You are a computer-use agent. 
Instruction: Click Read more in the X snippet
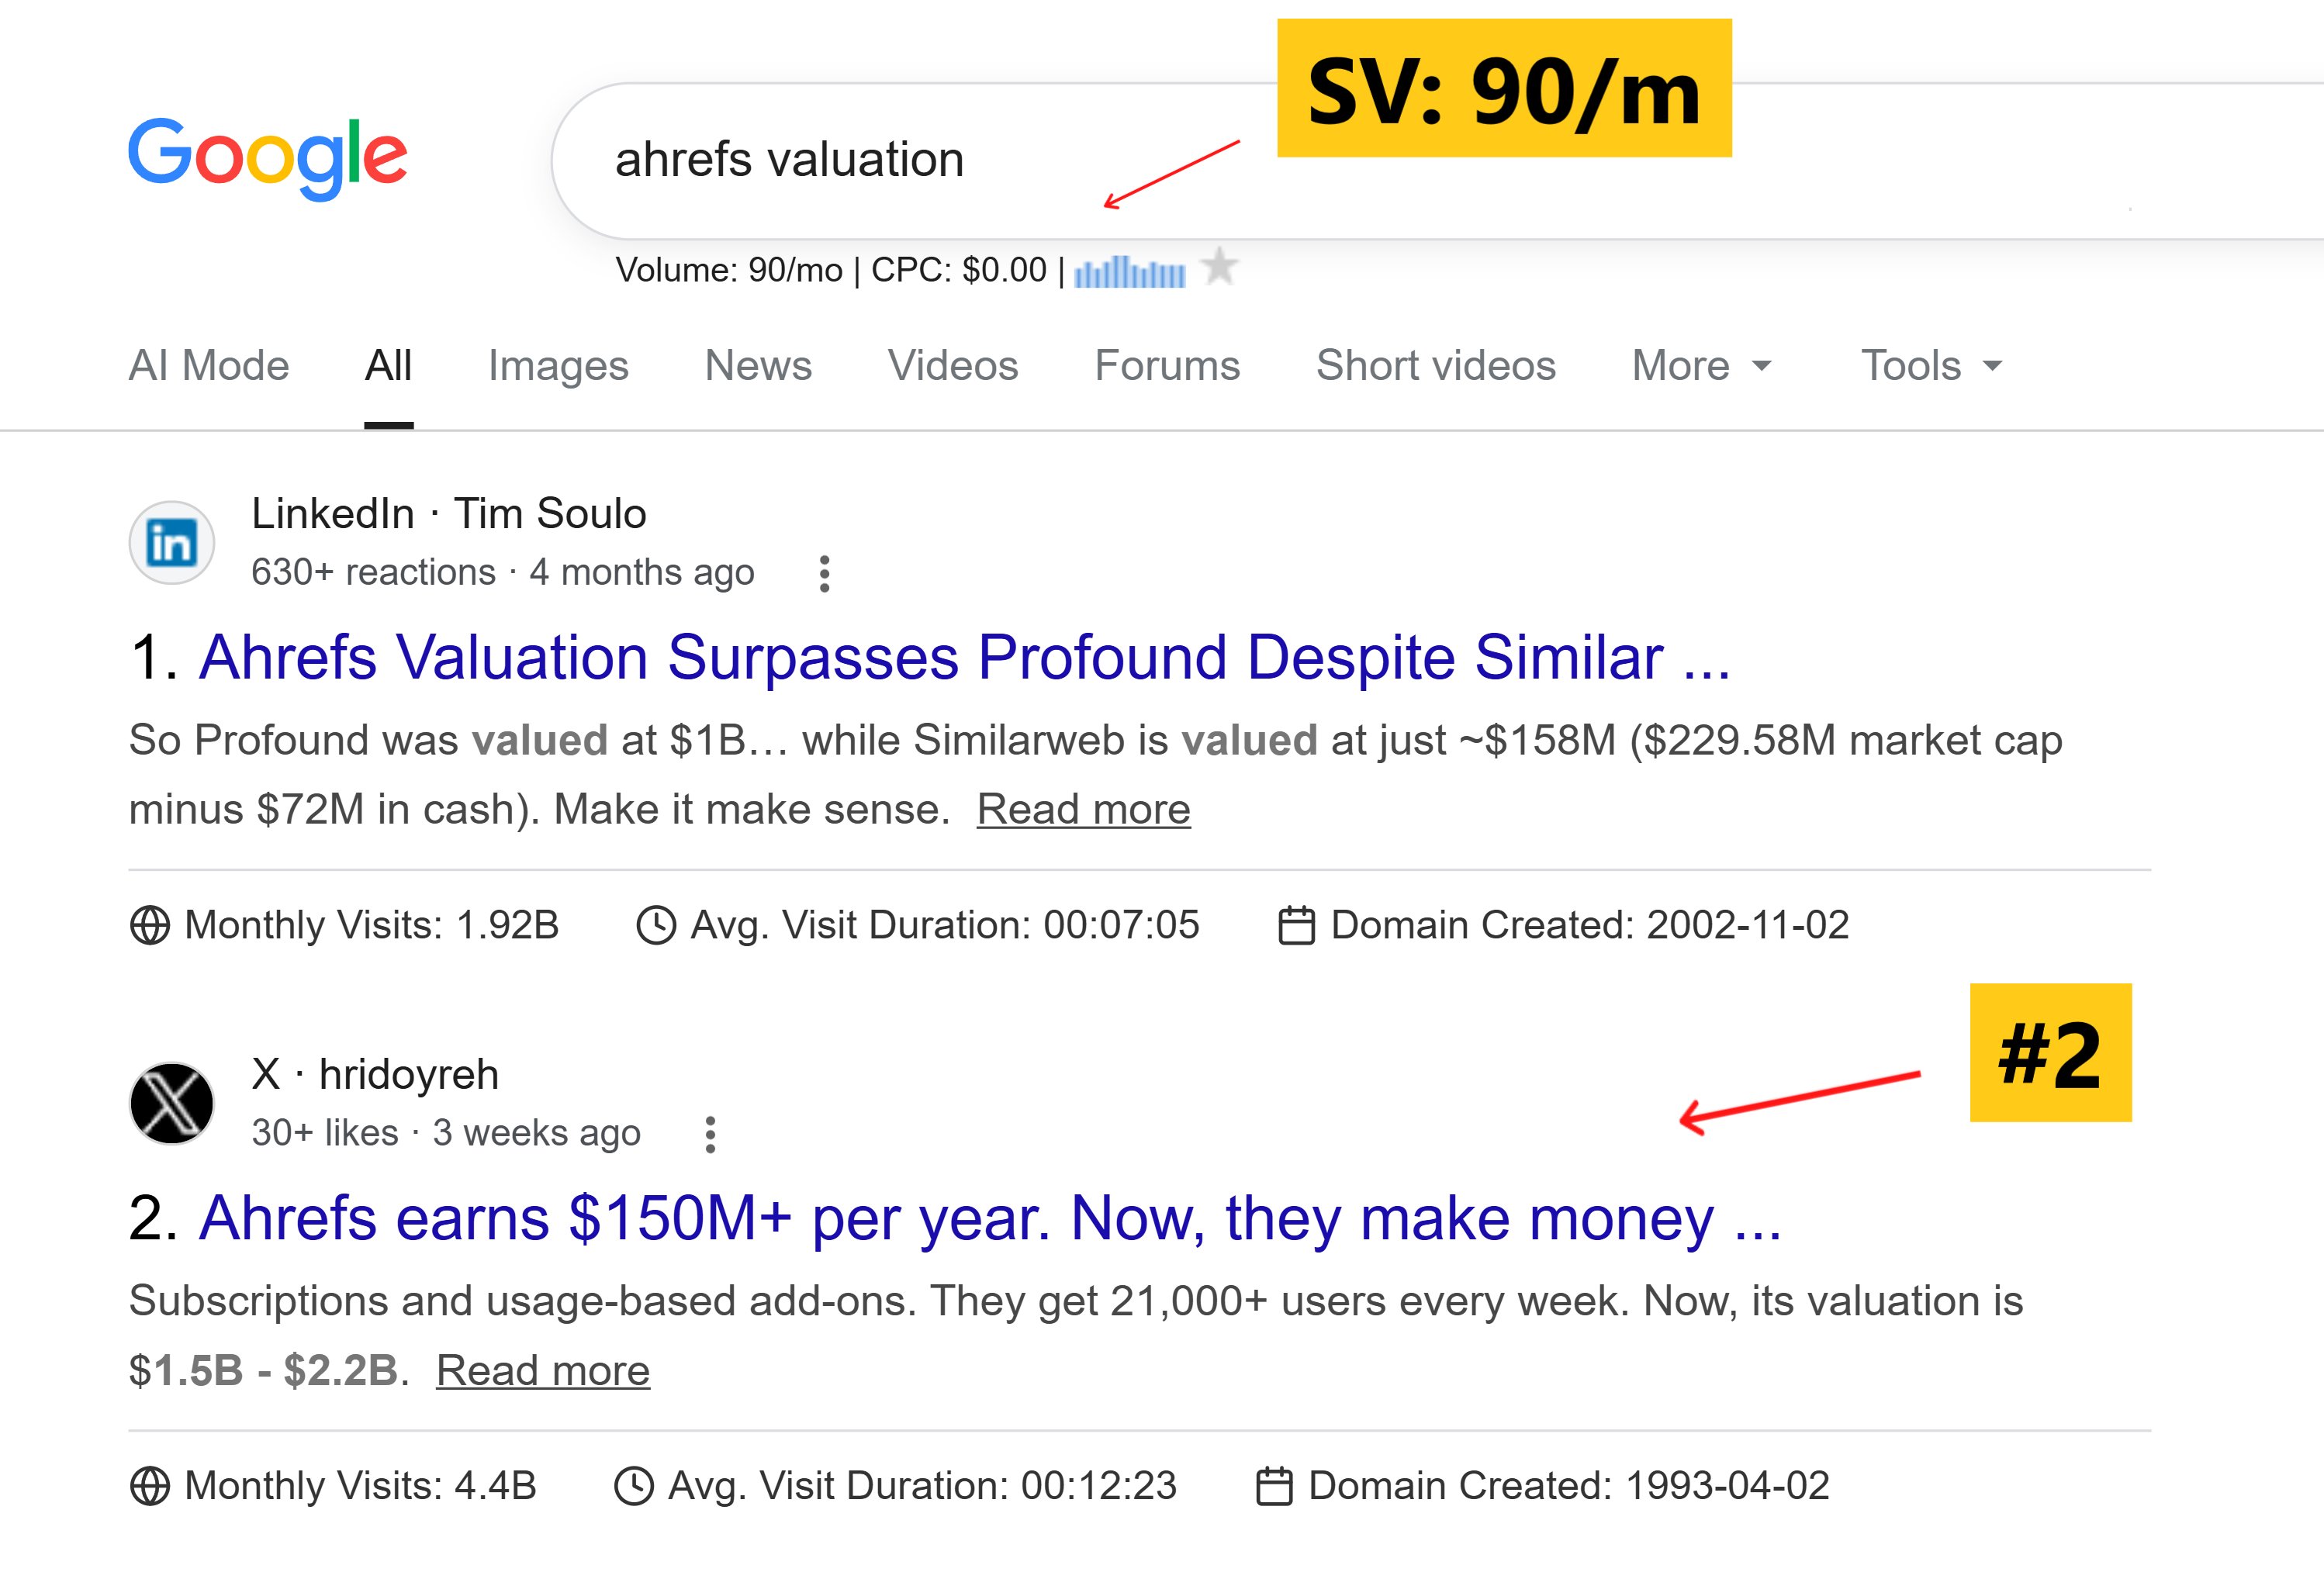[543, 1370]
